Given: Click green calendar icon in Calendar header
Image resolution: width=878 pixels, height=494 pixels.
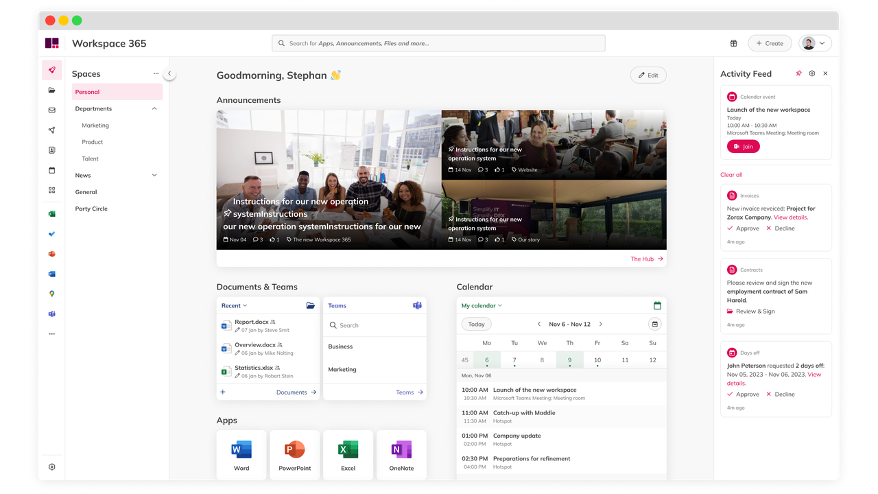Looking at the screenshot, I should 657,305.
